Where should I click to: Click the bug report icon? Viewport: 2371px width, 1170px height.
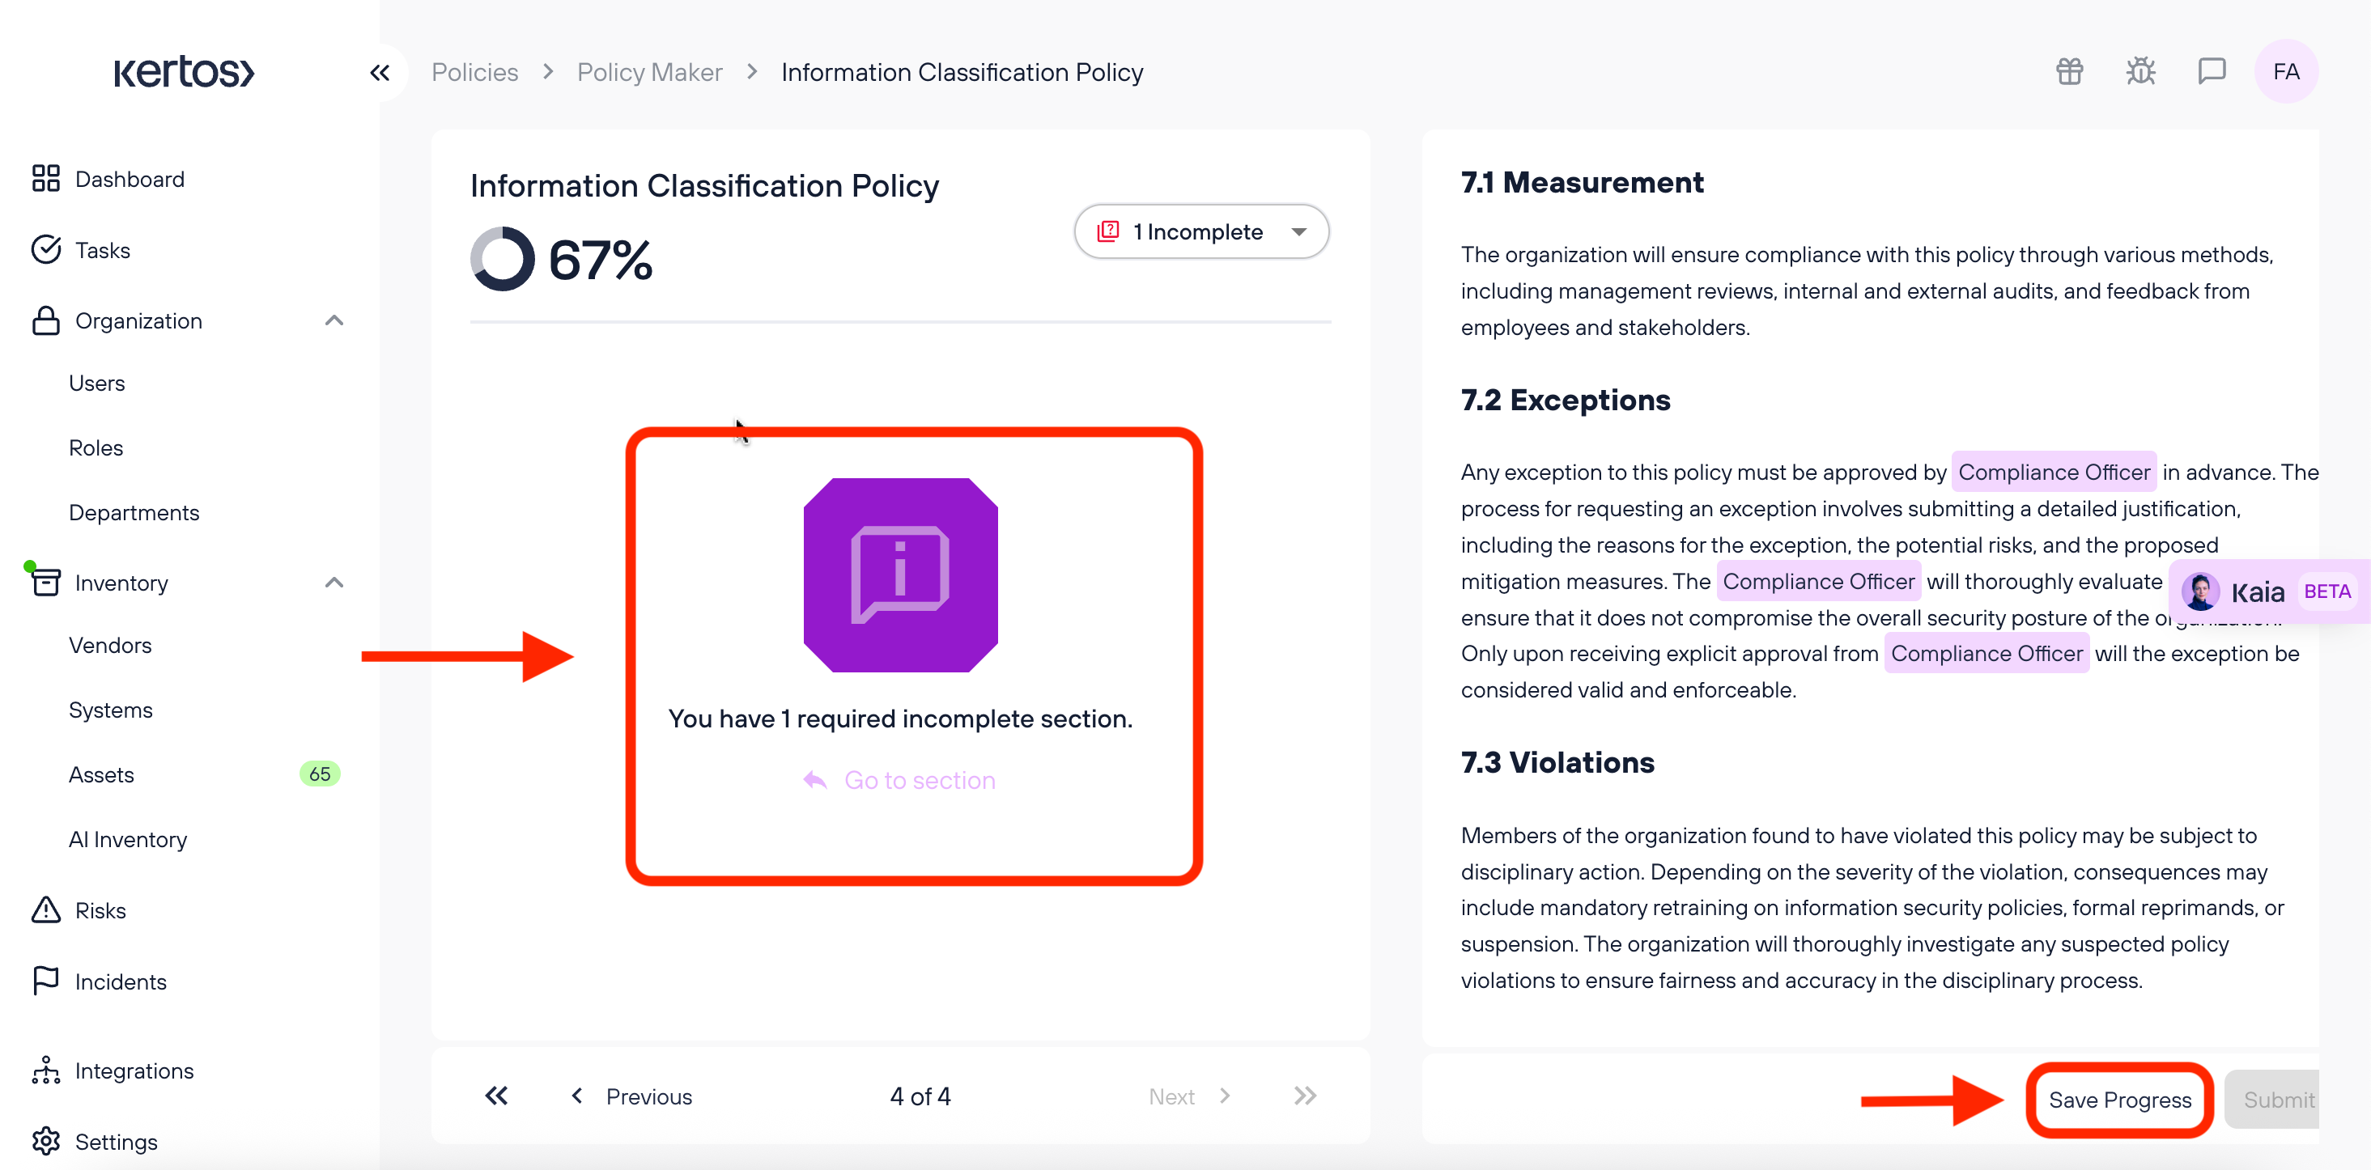[x=2141, y=72]
